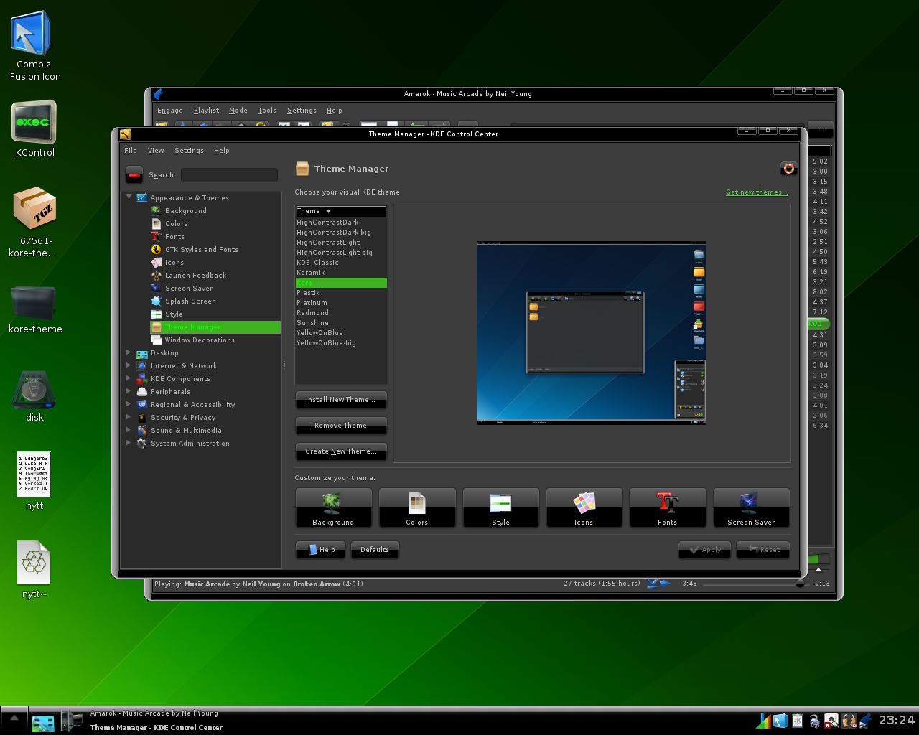Click the theme preview thumbnail image
The width and height of the screenshot is (919, 735).
(592, 333)
